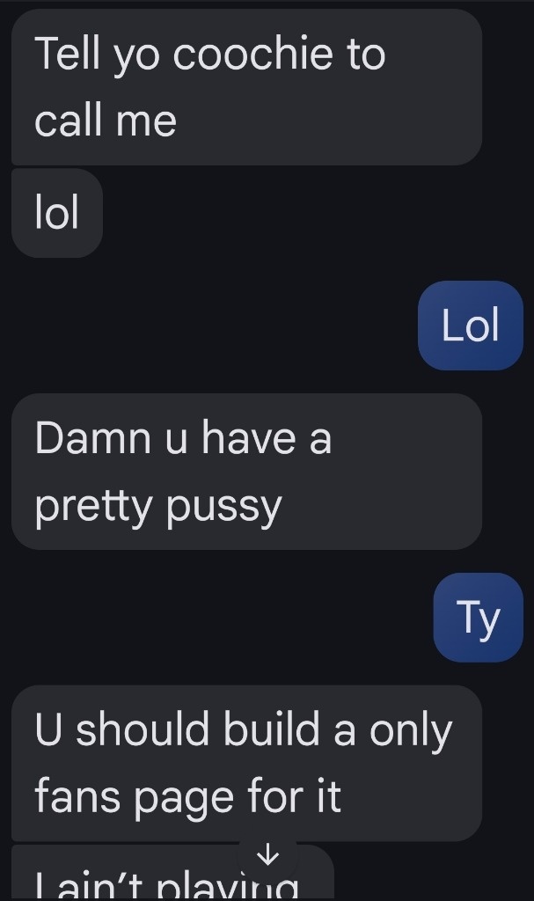Select the sent blue "Lol" bubble
This screenshot has height=901, width=534.
(470, 326)
